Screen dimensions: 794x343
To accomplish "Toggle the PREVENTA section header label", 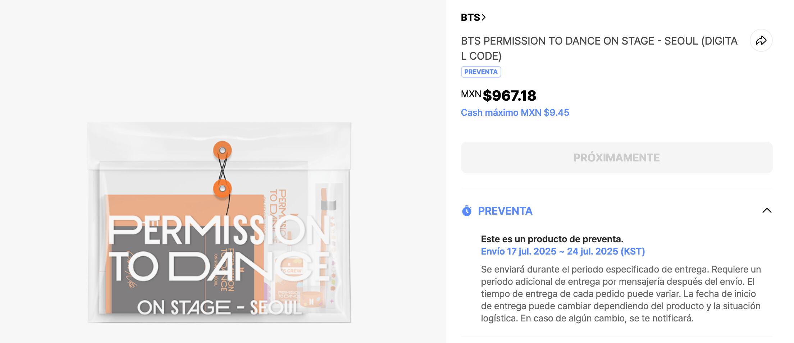I will 505,211.
